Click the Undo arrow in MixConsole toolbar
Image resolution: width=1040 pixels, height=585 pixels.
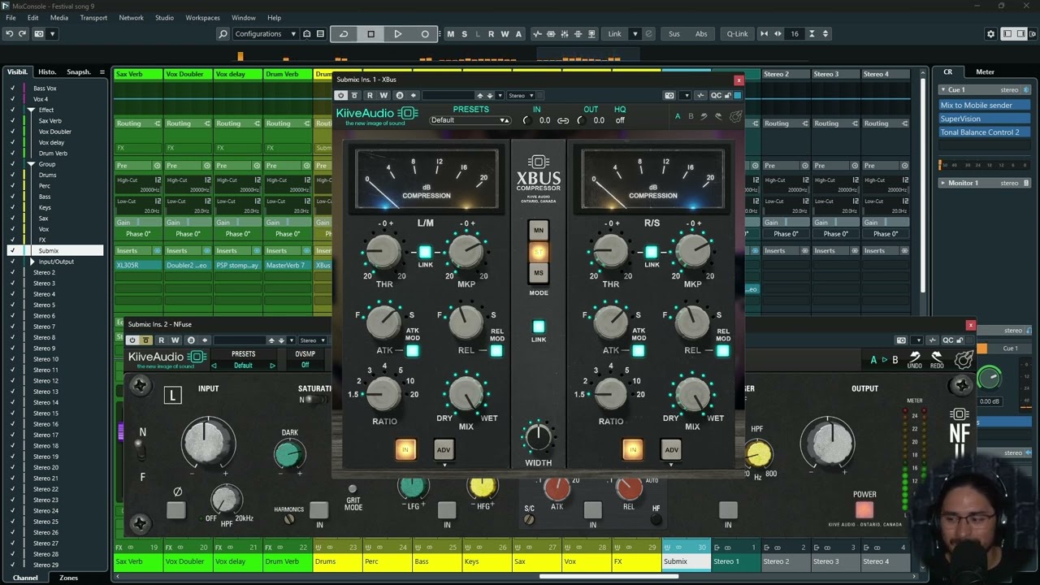9,34
